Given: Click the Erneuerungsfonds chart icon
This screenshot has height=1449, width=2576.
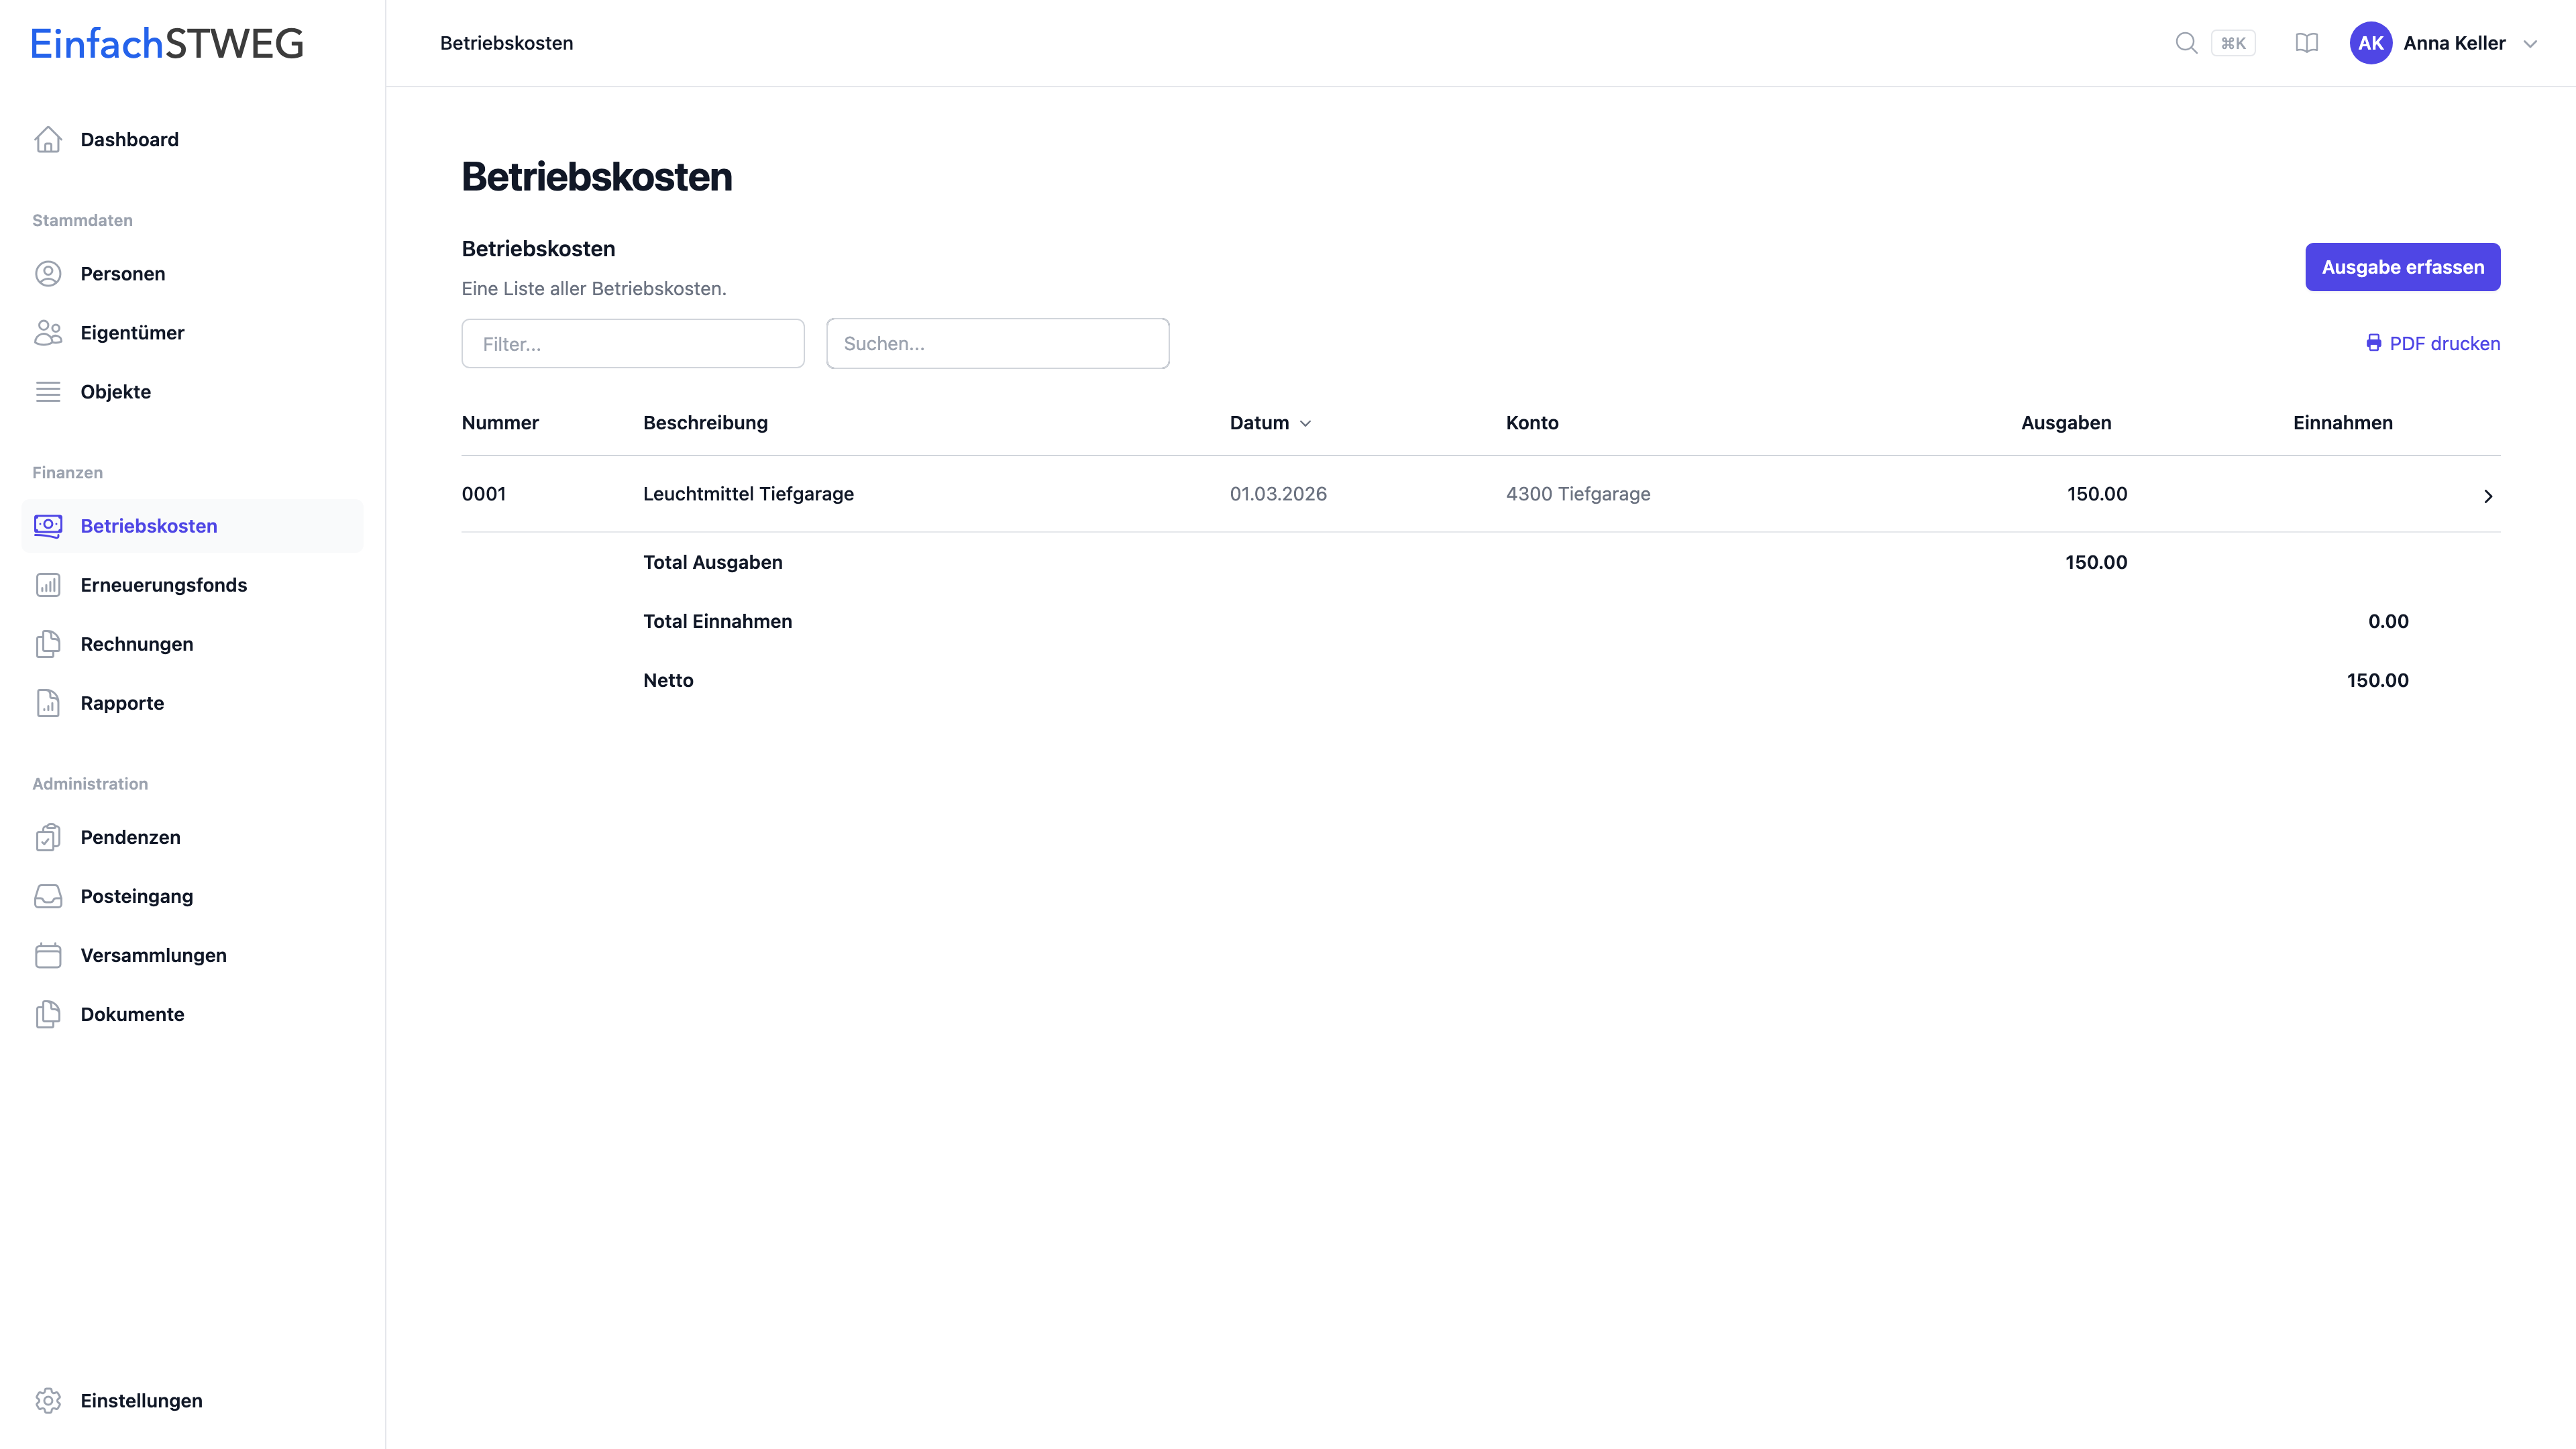Looking at the screenshot, I should [48, 585].
